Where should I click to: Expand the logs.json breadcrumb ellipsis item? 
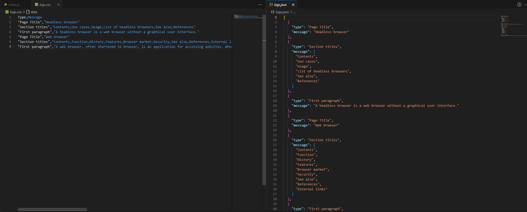(x=294, y=12)
